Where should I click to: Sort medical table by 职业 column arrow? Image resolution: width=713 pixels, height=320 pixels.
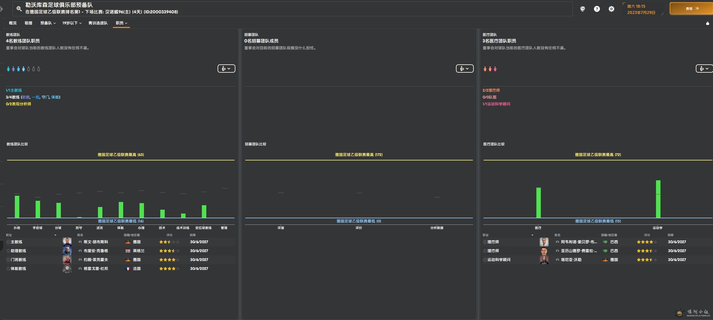(532, 235)
